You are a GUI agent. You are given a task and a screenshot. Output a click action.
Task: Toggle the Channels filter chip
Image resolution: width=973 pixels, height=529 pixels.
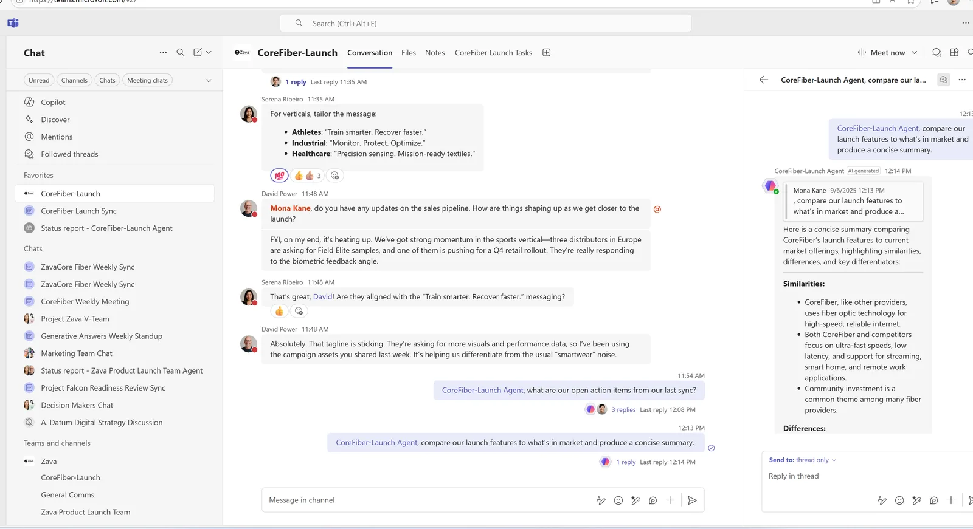pyautogui.click(x=74, y=80)
